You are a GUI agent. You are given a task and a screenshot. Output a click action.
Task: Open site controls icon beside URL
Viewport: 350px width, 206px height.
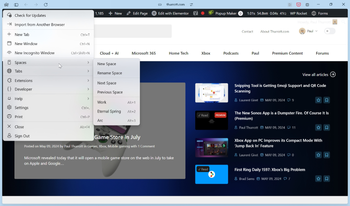tap(191, 5)
